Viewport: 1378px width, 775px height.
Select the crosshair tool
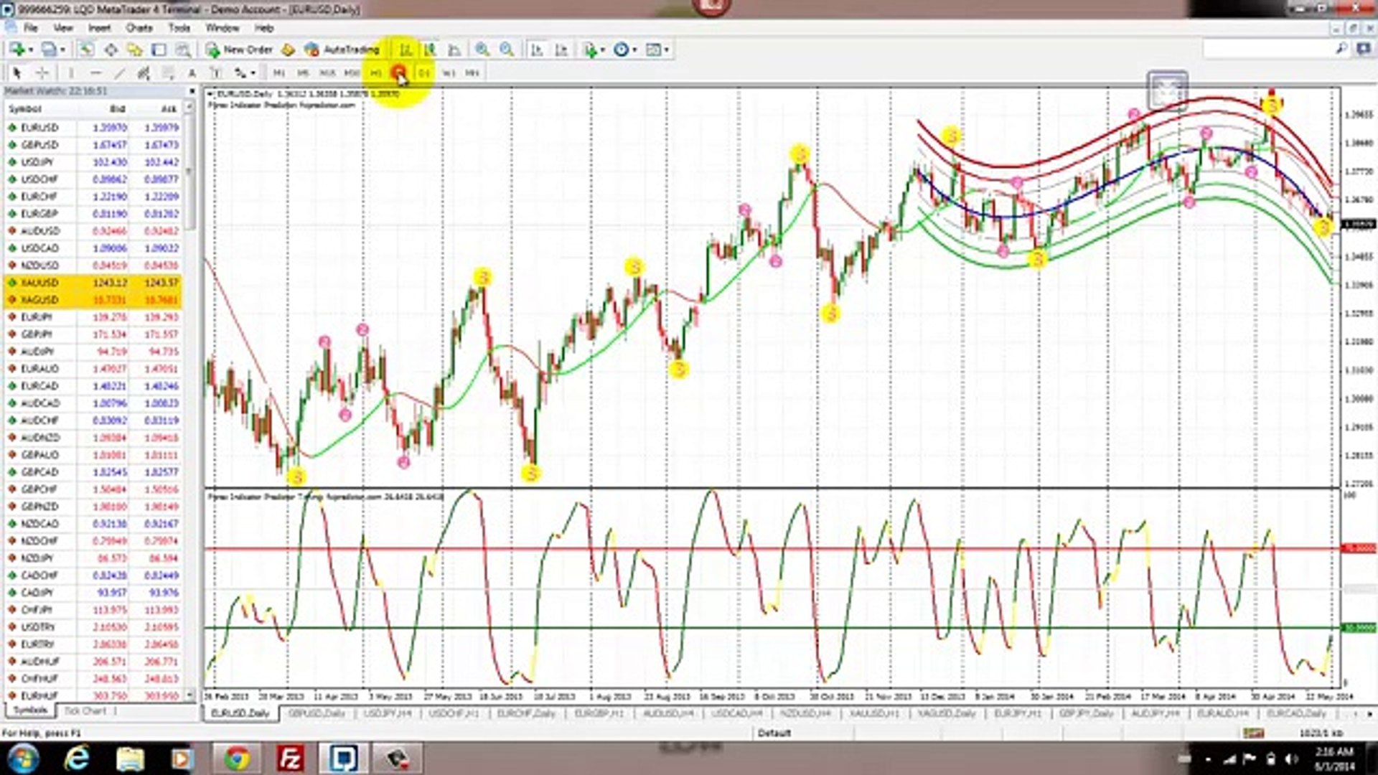point(42,73)
